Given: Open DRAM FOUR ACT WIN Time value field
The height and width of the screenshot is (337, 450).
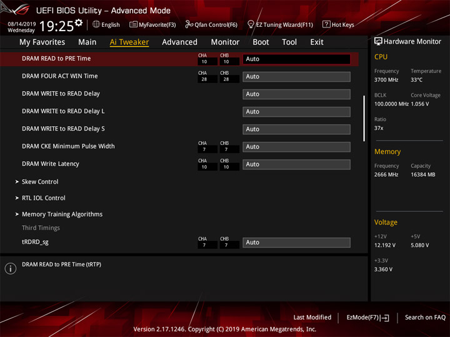Looking at the screenshot, I should click(x=296, y=77).
